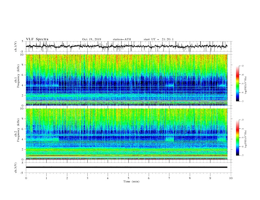Viewport: 260px width, 200px height.
Task: Click the "7" tick on the time axis
Action: [169, 178]
